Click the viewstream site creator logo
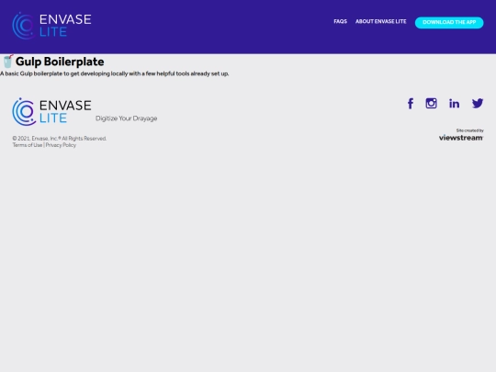Image resolution: width=496 pixels, height=372 pixels. pyautogui.click(x=461, y=138)
